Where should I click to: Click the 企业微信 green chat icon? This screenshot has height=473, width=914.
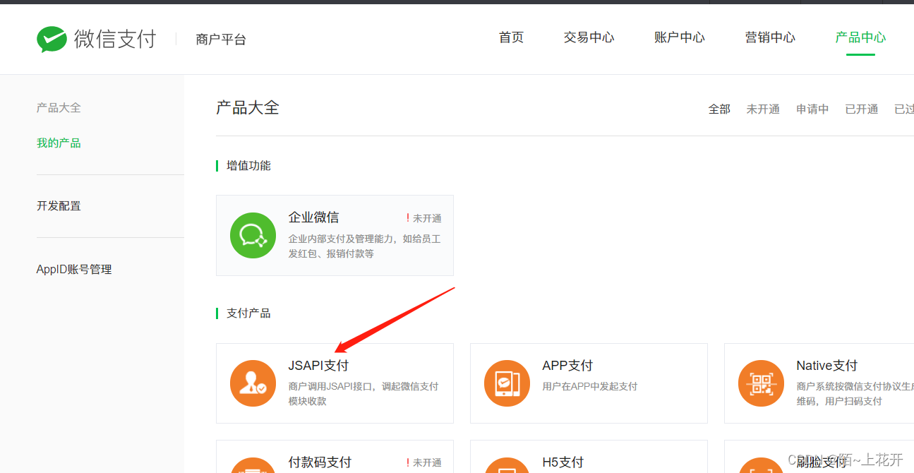(x=253, y=235)
